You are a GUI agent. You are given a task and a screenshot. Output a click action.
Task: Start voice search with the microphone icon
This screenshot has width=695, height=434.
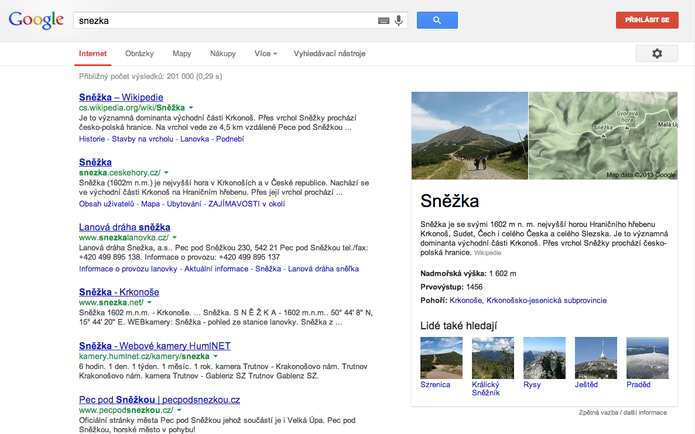[399, 20]
